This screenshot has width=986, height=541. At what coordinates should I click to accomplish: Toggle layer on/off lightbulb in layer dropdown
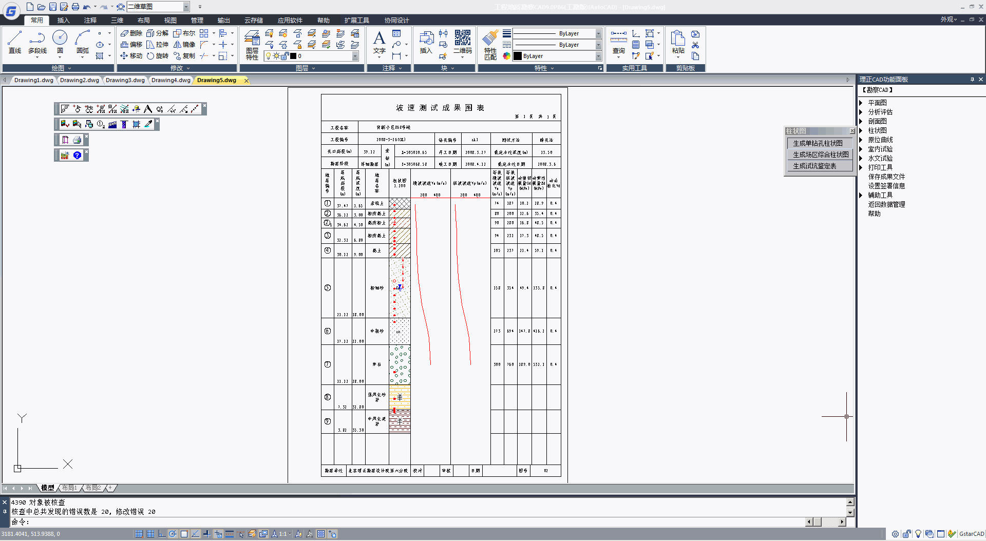point(268,56)
